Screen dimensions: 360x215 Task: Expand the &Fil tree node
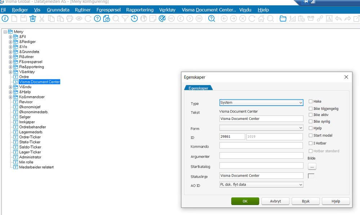pos(10,37)
